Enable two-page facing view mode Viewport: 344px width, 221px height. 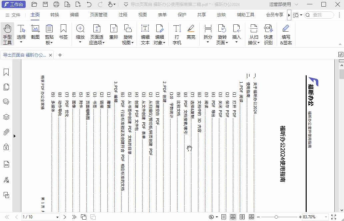click(x=242, y=217)
